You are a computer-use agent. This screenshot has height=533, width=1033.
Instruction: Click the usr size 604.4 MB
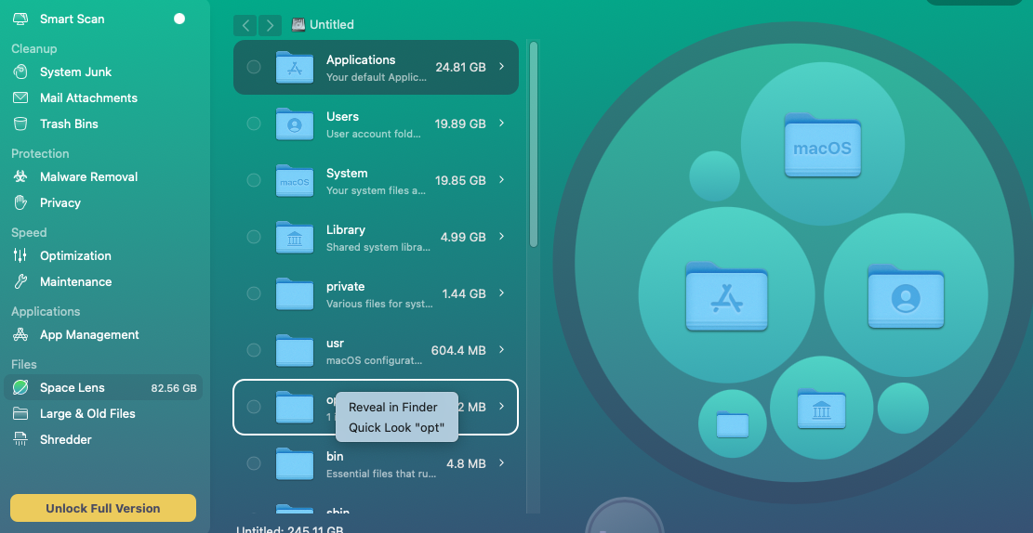(458, 350)
